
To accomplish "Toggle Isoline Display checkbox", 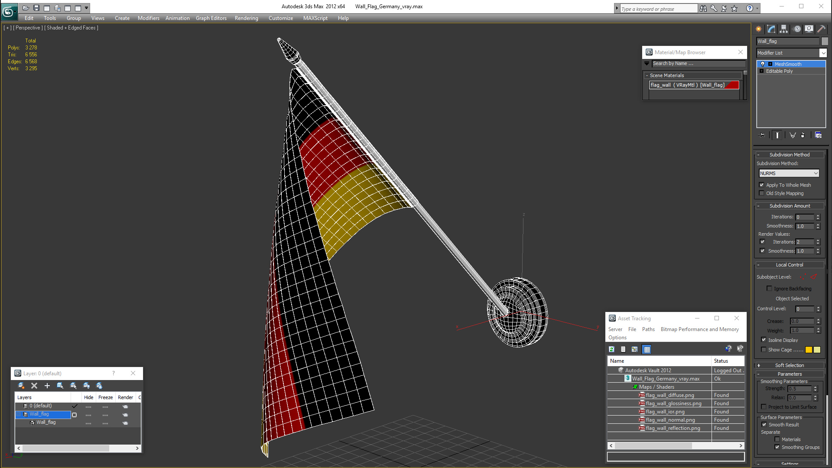I will click(764, 340).
